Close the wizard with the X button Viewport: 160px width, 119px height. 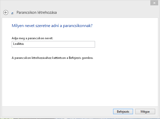(x=154, y=3)
